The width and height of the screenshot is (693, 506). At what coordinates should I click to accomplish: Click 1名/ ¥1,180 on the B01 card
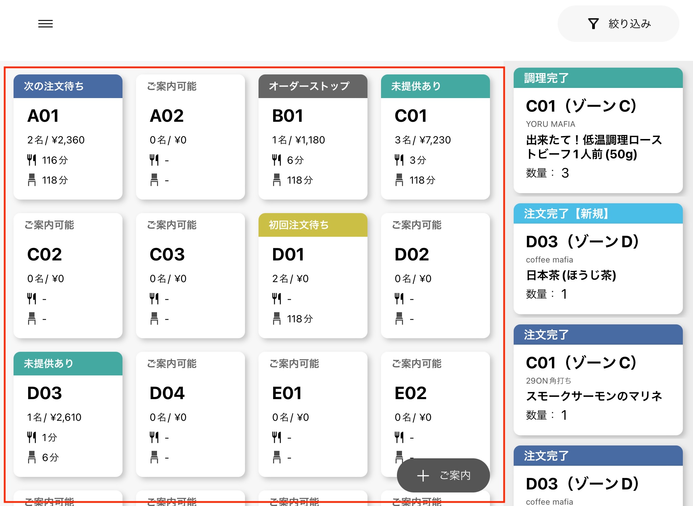[298, 140]
